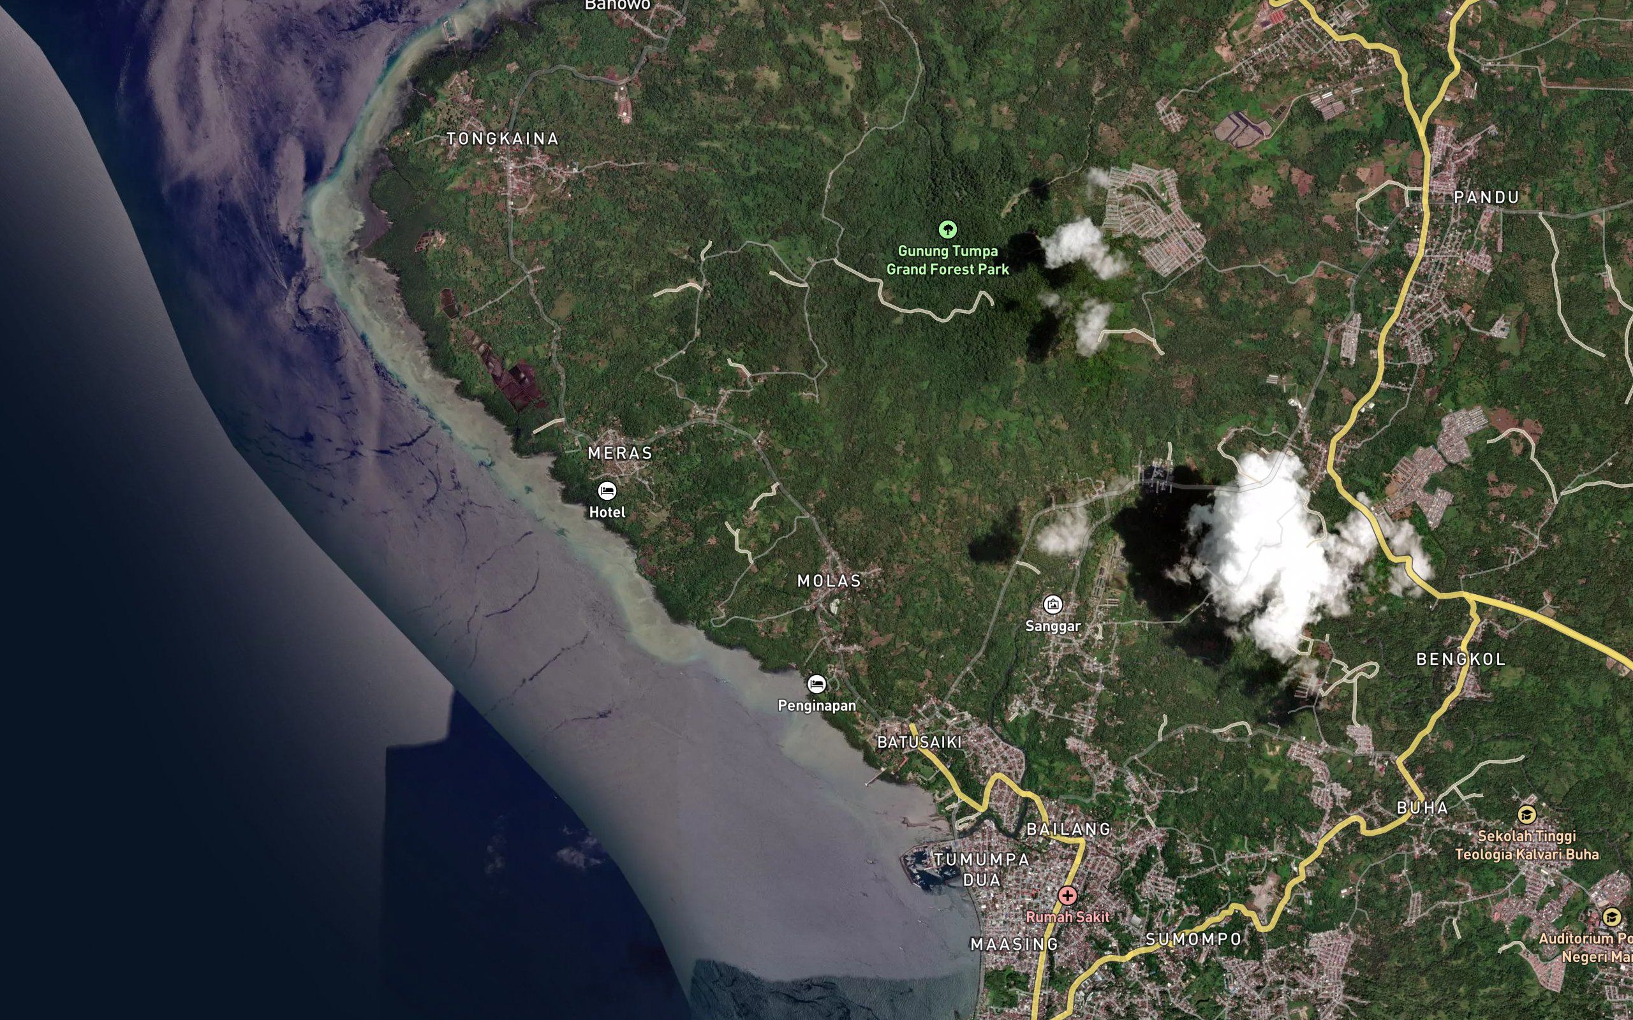Click the SUMOMPO label
1633x1020 pixels.
click(1193, 939)
